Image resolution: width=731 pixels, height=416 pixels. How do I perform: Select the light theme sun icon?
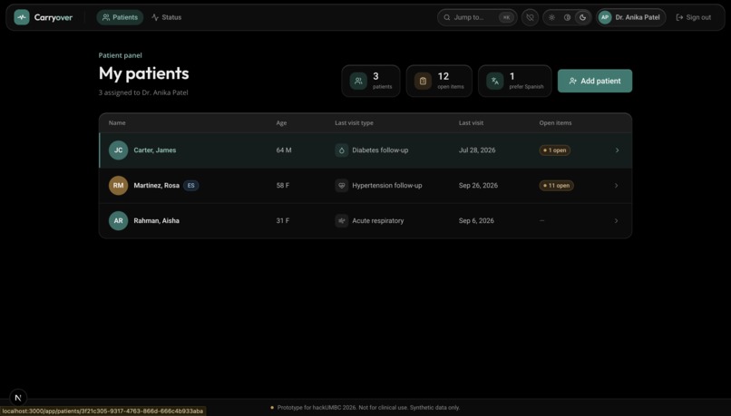[551, 17]
